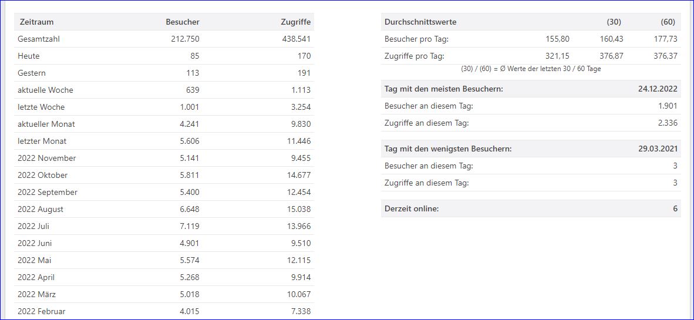Screen dimensions: 694x320
Task: Click the date 29.03.2021
Action: (x=658, y=149)
